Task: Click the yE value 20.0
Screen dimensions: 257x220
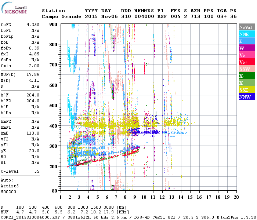Action: [34, 151]
